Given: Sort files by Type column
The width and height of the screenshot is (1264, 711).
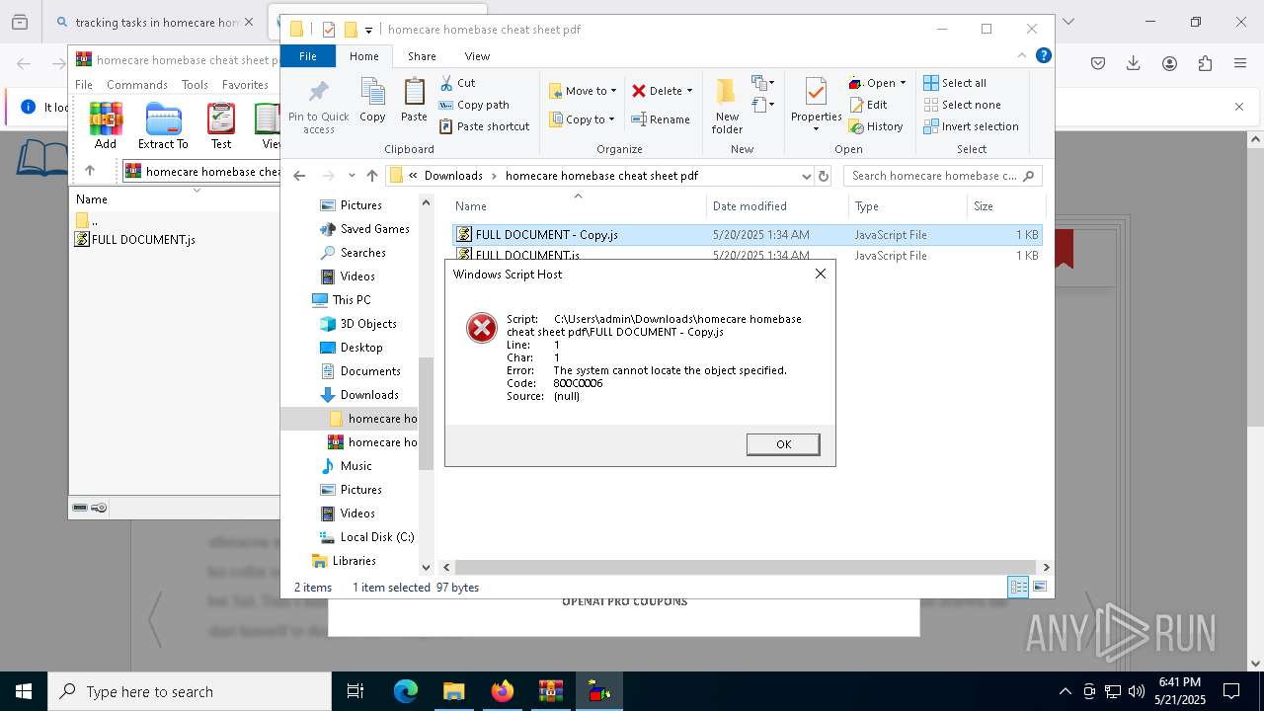Looking at the screenshot, I should tap(908, 206).
